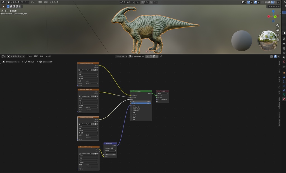
Task: Open the Object Mode dropdown in the viewport
Action: (18, 2)
